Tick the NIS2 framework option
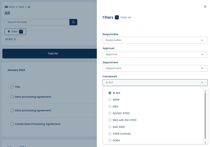Image resolution: width=210 pixels, height=147 pixels. tap(110, 107)
